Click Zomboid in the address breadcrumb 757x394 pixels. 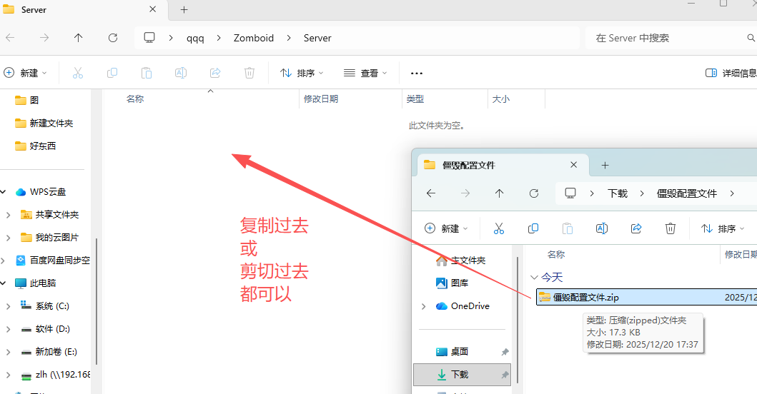coord(253,38)
